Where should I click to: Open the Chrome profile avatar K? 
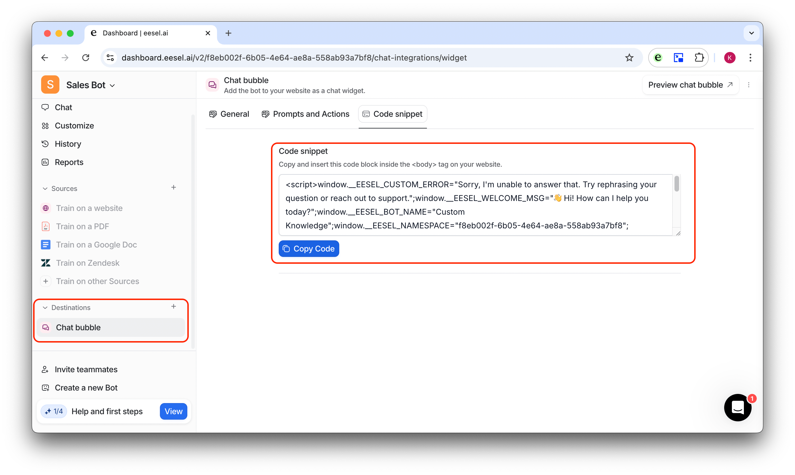click(730, 58)
